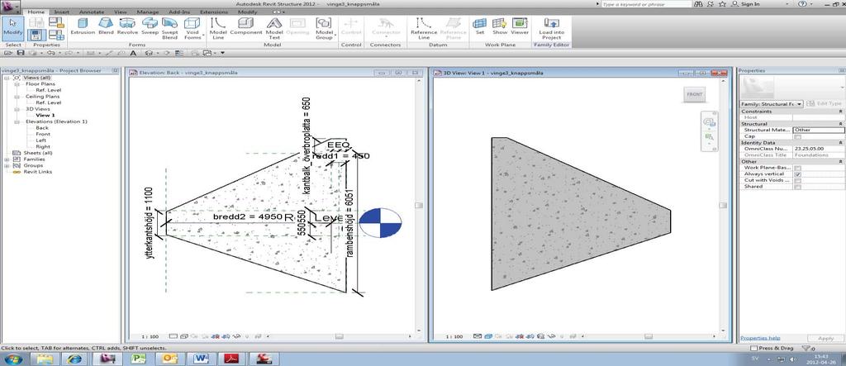This screenshot has height=366, width=846.
Task: Open the Annotate ribbon tab
Action: pyautogui.click(x=91, y=12)
